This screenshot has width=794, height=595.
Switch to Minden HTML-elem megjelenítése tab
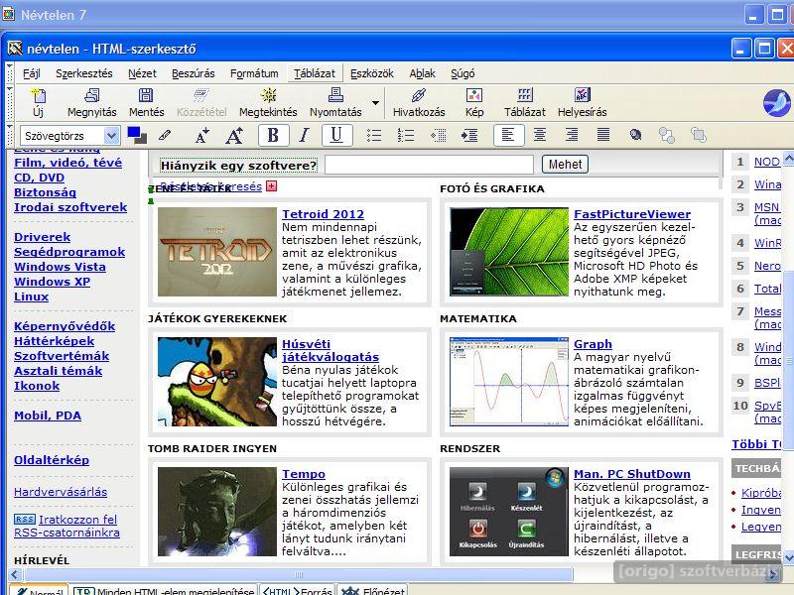pos(165,590)
